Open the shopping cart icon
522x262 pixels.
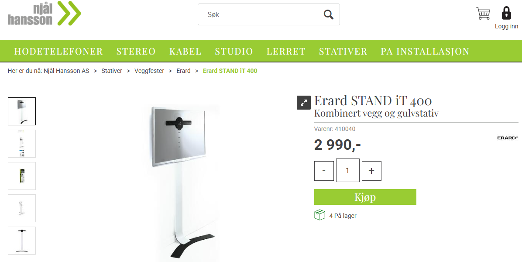pyautogui.click(x=483, y=13)
